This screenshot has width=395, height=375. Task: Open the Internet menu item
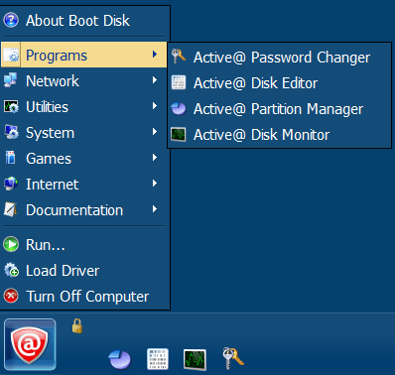pyautogui.click(x=84, y=184)
